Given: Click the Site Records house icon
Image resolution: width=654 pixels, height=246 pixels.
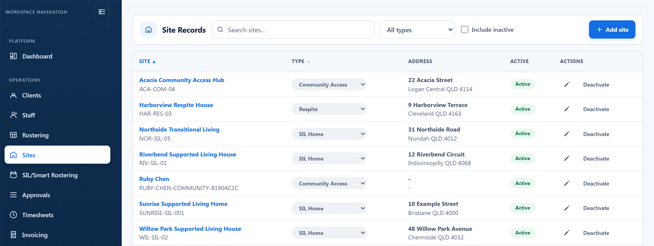Looking at the screenshot, I should point(148,30).
